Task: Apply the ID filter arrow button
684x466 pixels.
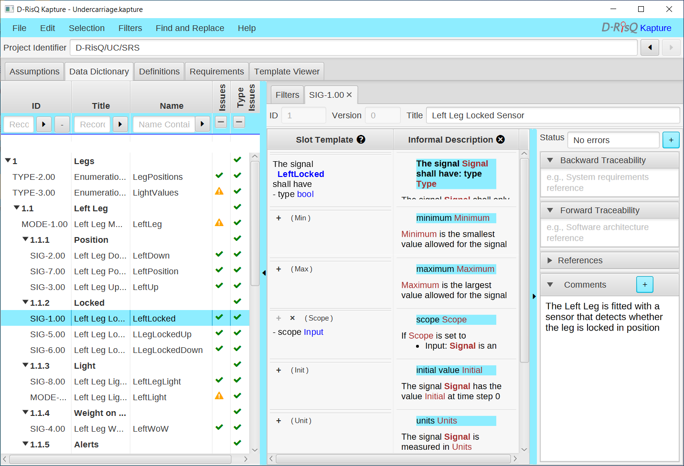Action: (x=44, y=124)
